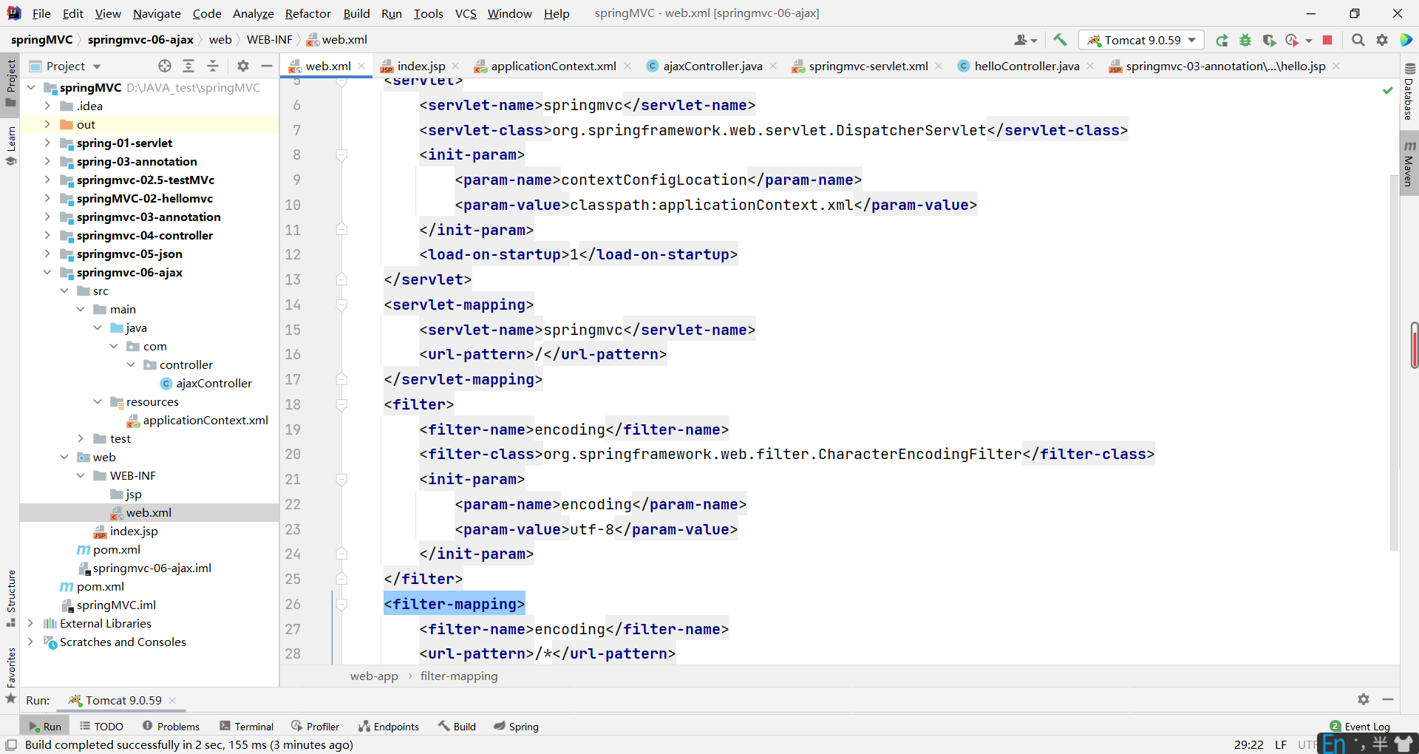The height and width of the screenshot is (754, 1419).
Task: Click Expand All in Project panel
Action: coord(188,66)
